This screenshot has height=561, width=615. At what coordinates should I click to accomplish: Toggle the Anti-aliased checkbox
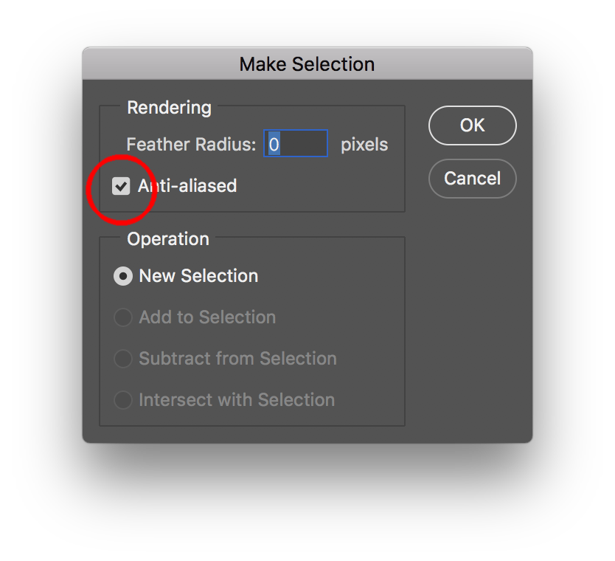121,186
